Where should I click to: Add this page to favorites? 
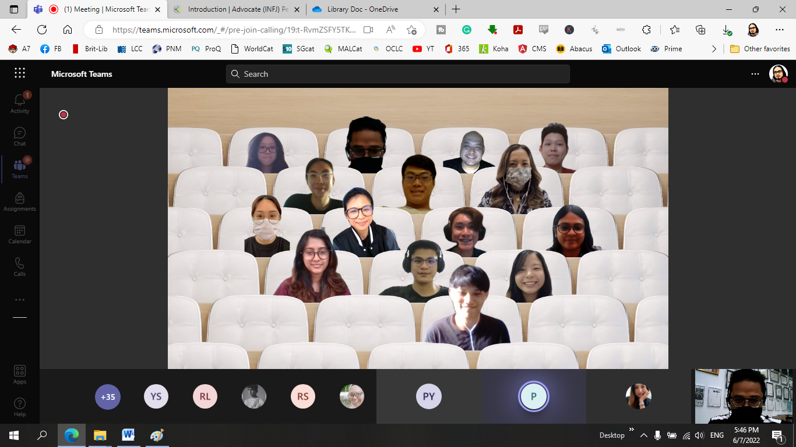412,30
